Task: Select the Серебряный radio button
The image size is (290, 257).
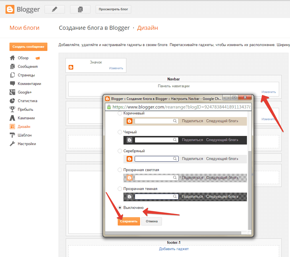Action: [120, 151]
